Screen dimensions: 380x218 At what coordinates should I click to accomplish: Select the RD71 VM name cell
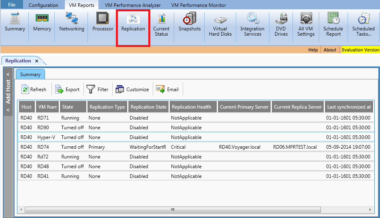coord(43,118)
